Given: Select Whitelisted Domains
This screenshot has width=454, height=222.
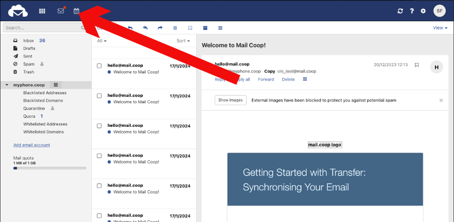Looking at the screenshot, I should (x=44, y=132).
